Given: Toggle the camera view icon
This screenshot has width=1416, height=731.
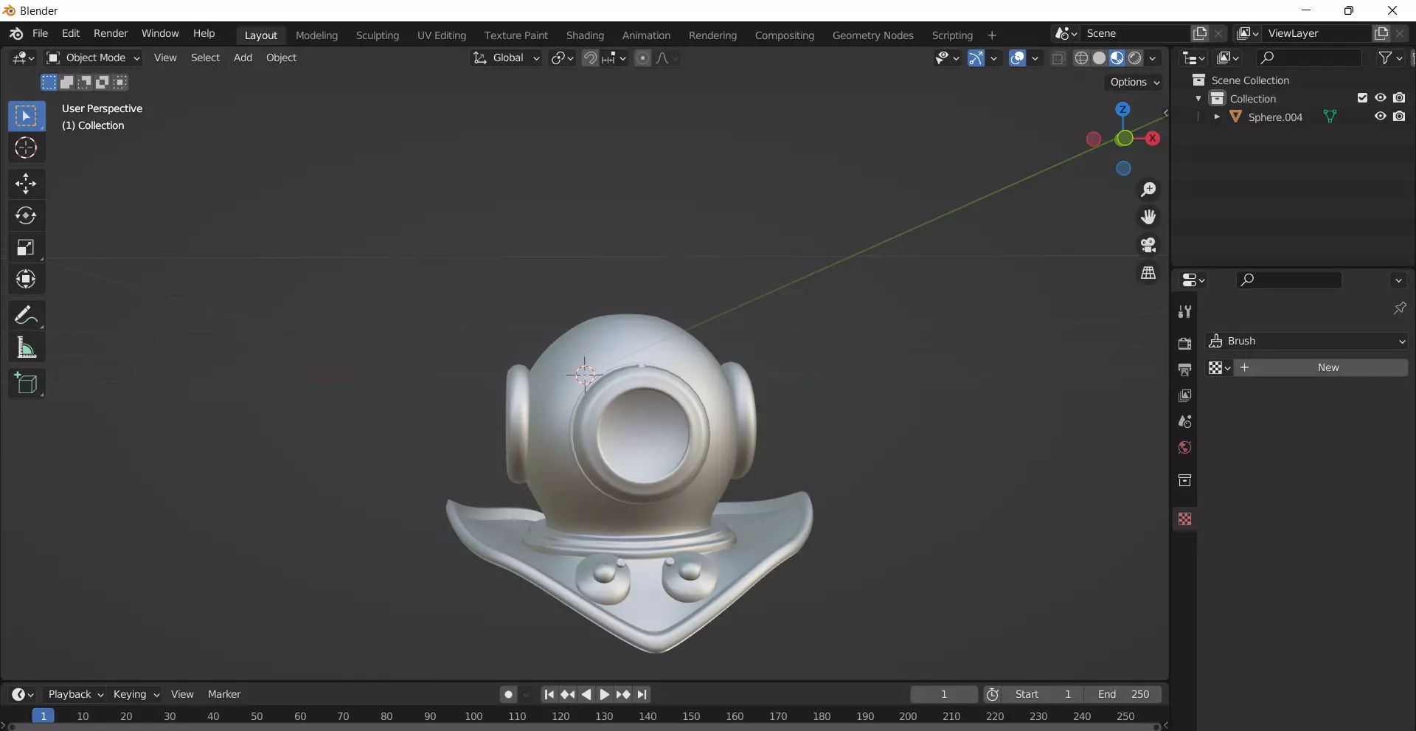Looking at the screenshot, I should coord(1148,245).
